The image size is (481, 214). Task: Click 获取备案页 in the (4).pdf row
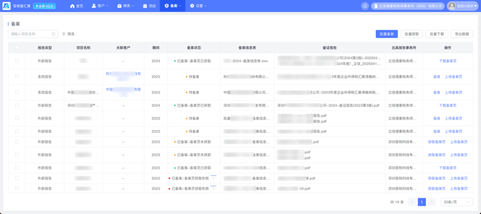(x=437, y=189)
